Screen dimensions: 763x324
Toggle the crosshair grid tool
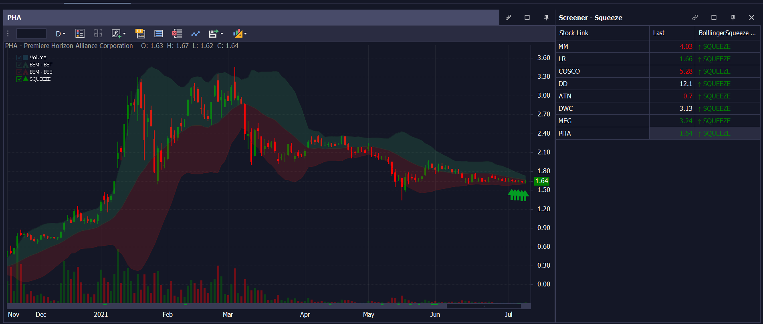point(98,34)
